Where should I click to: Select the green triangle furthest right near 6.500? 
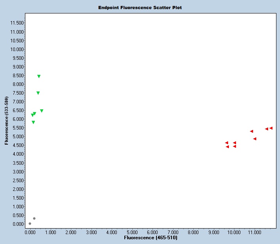pyautogui.click(x=42, y=111)
